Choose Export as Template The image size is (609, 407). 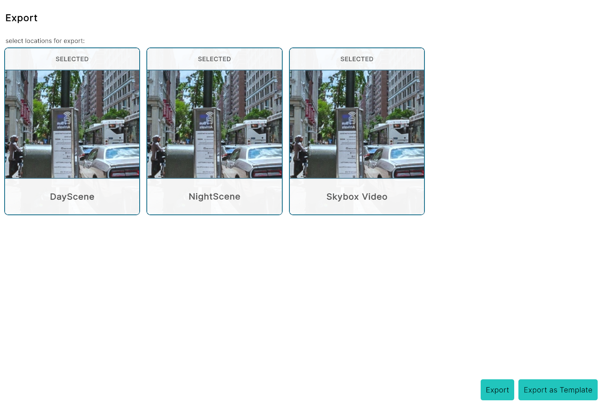(x=557, y=390)
